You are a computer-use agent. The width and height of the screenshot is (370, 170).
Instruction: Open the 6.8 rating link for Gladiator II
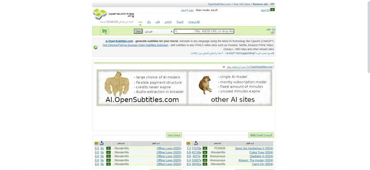(189, 156)
